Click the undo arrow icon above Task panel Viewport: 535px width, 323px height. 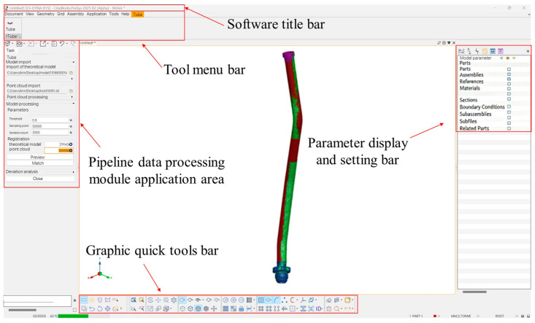point(62,43)
